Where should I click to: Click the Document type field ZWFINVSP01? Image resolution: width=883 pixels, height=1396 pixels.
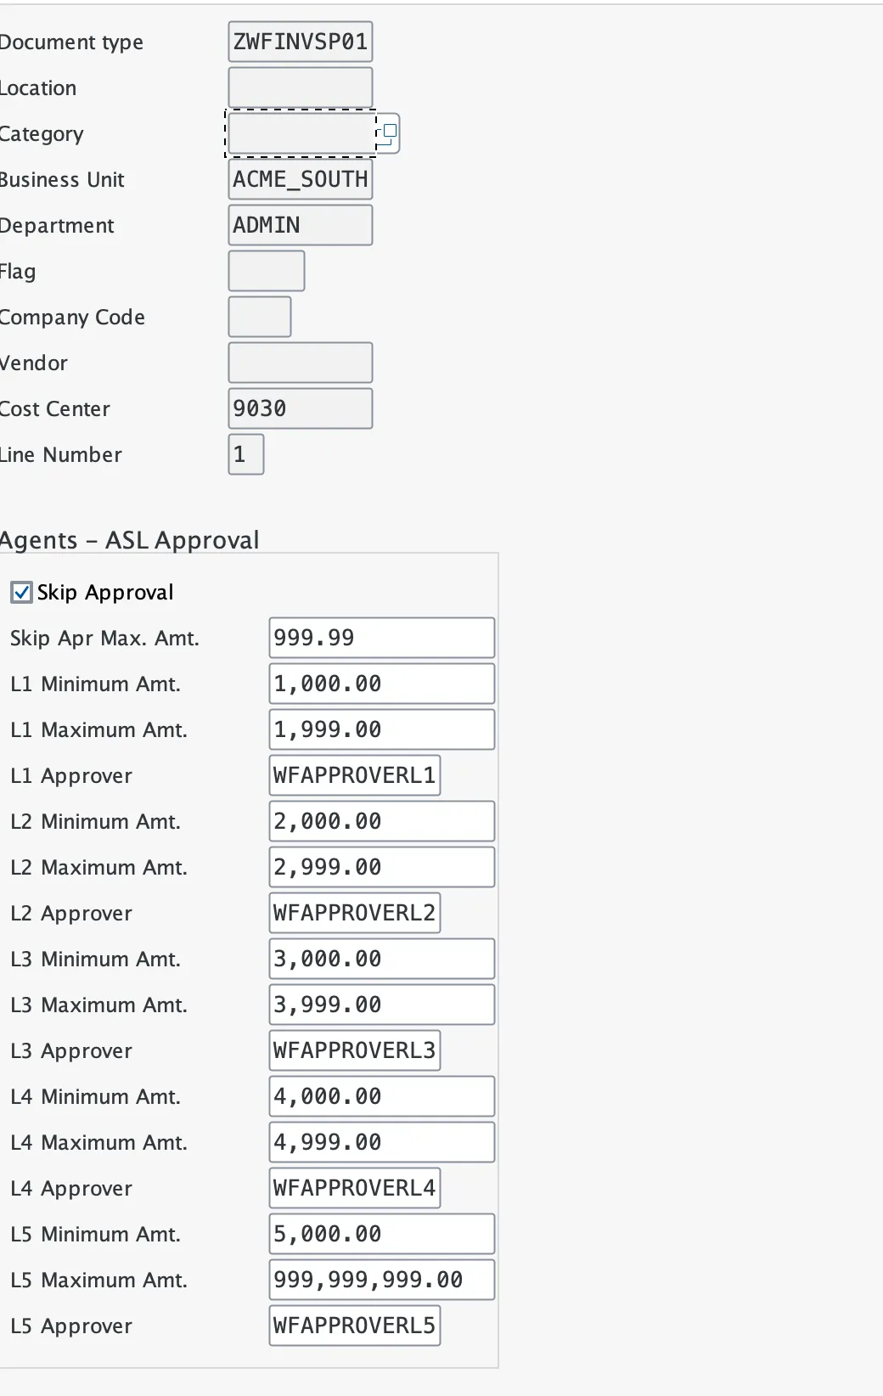pos(301,42)
